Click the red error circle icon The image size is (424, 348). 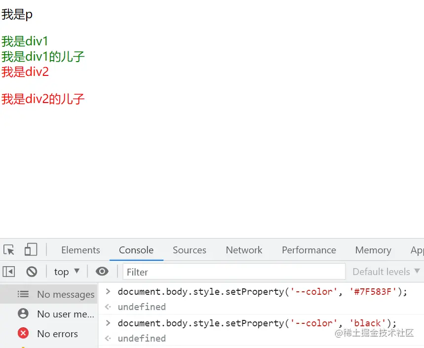[23, 333]
